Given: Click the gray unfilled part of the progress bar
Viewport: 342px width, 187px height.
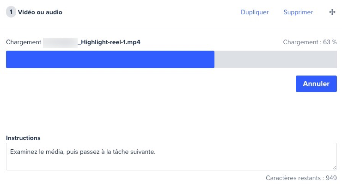Looking at the screenshot, I should [x=275, y=59].
